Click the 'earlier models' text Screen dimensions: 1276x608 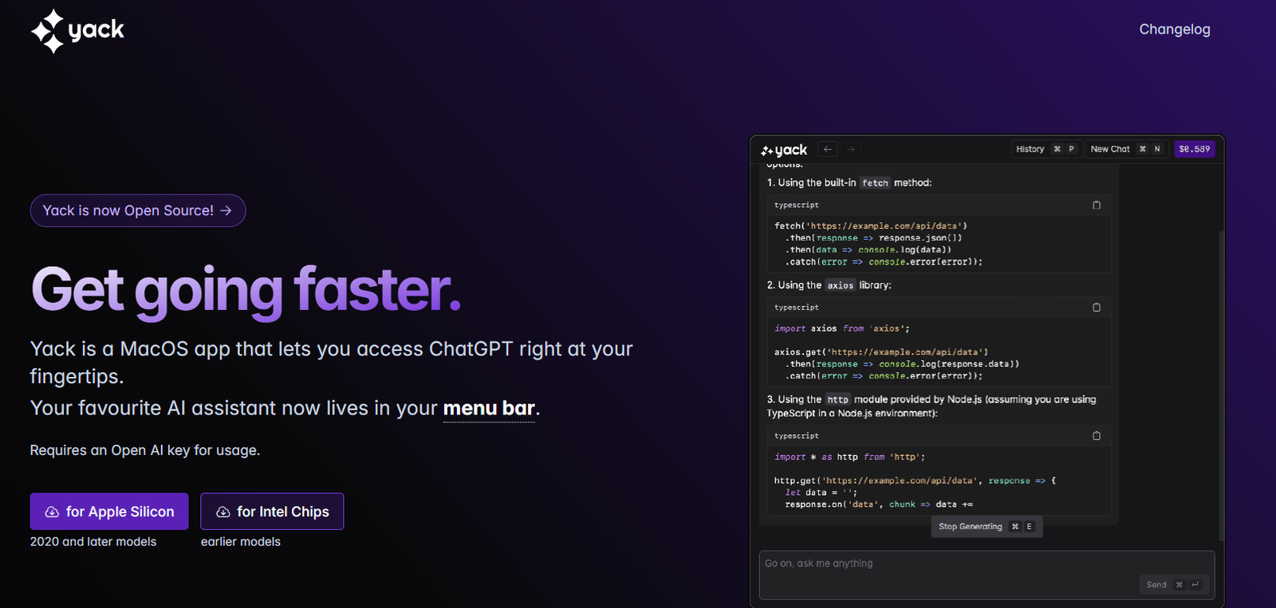point(241,542)
